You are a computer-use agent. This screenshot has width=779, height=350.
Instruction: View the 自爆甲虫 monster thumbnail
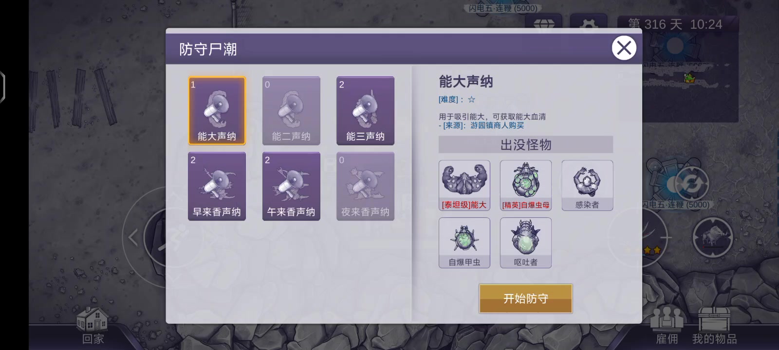[464, 243]
